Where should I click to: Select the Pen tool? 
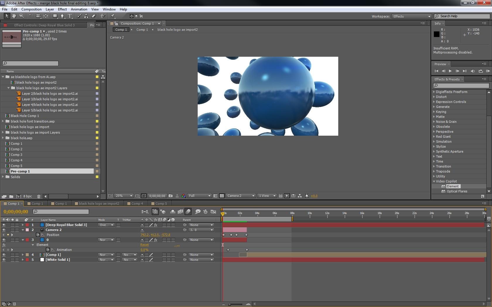click(62, 16)
